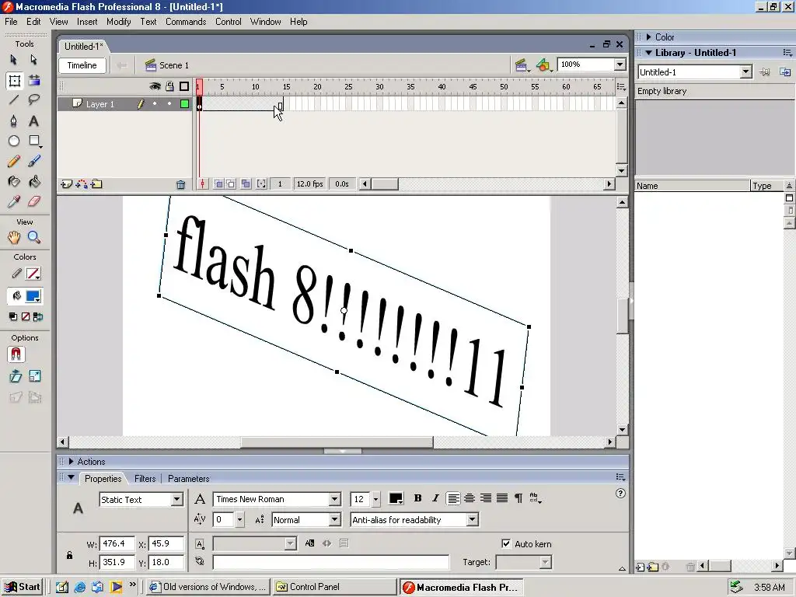Add a motion guide layer
This screenshot has width=796, height=597.
[x=81, y=184]
